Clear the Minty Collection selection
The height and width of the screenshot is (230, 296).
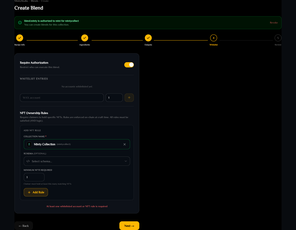[125, 144]
